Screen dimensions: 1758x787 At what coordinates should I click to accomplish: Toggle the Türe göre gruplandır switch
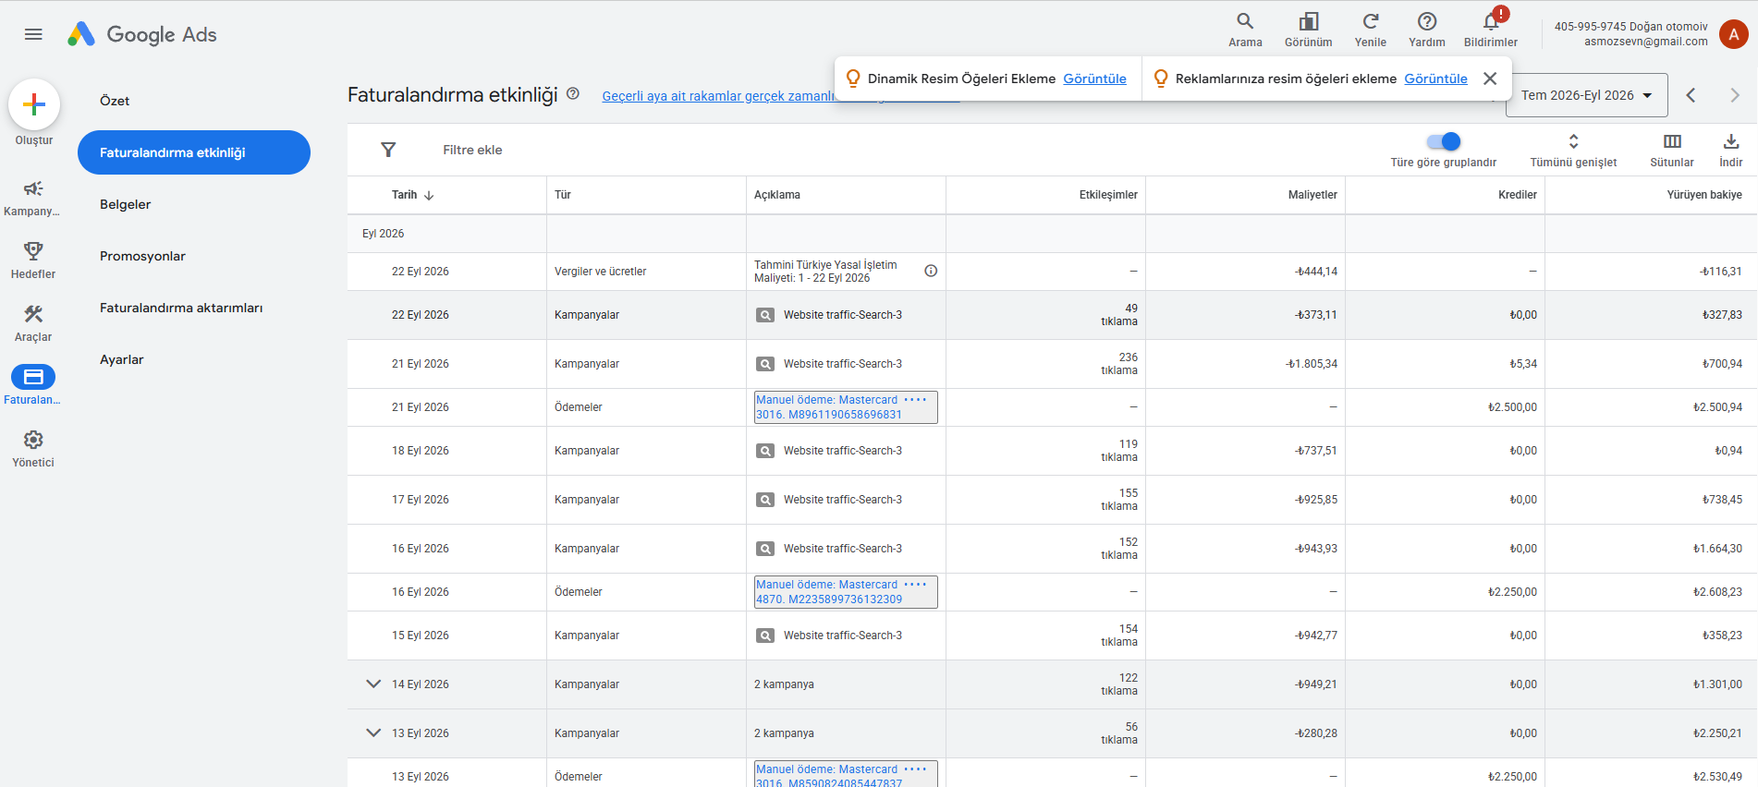(x=1443, y=141)
